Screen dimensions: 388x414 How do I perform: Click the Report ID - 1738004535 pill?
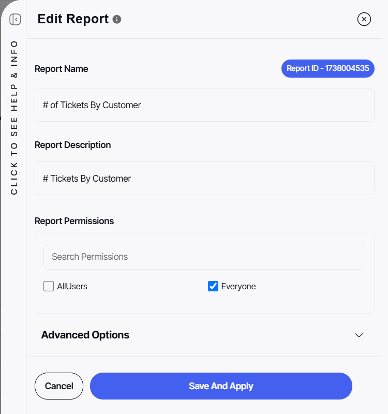(x=327, y=68)
